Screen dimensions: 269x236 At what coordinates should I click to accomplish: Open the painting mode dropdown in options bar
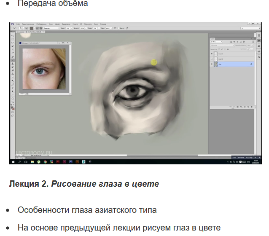pyautogui.click(x=51, y=28)
